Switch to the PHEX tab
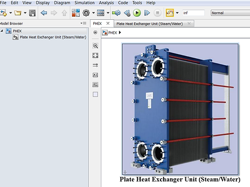 point(97,23)
